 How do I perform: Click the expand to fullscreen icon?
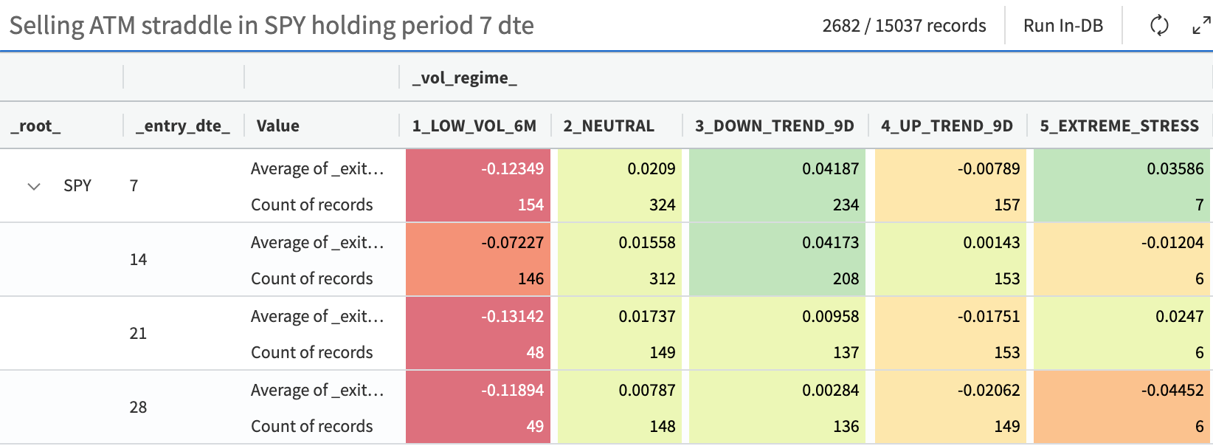click(1201, 26)
